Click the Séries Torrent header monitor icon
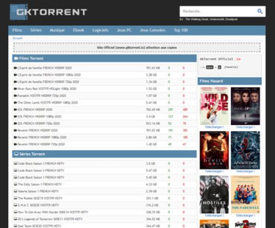 pos(16,154)
